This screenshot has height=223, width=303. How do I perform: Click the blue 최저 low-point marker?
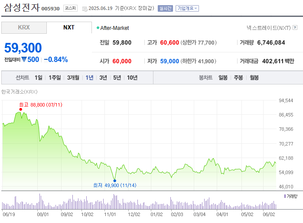tap(115, 181)
